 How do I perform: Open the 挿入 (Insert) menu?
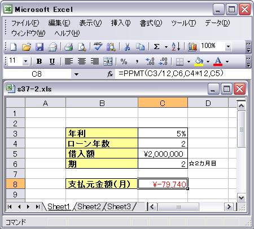point(121,23)
